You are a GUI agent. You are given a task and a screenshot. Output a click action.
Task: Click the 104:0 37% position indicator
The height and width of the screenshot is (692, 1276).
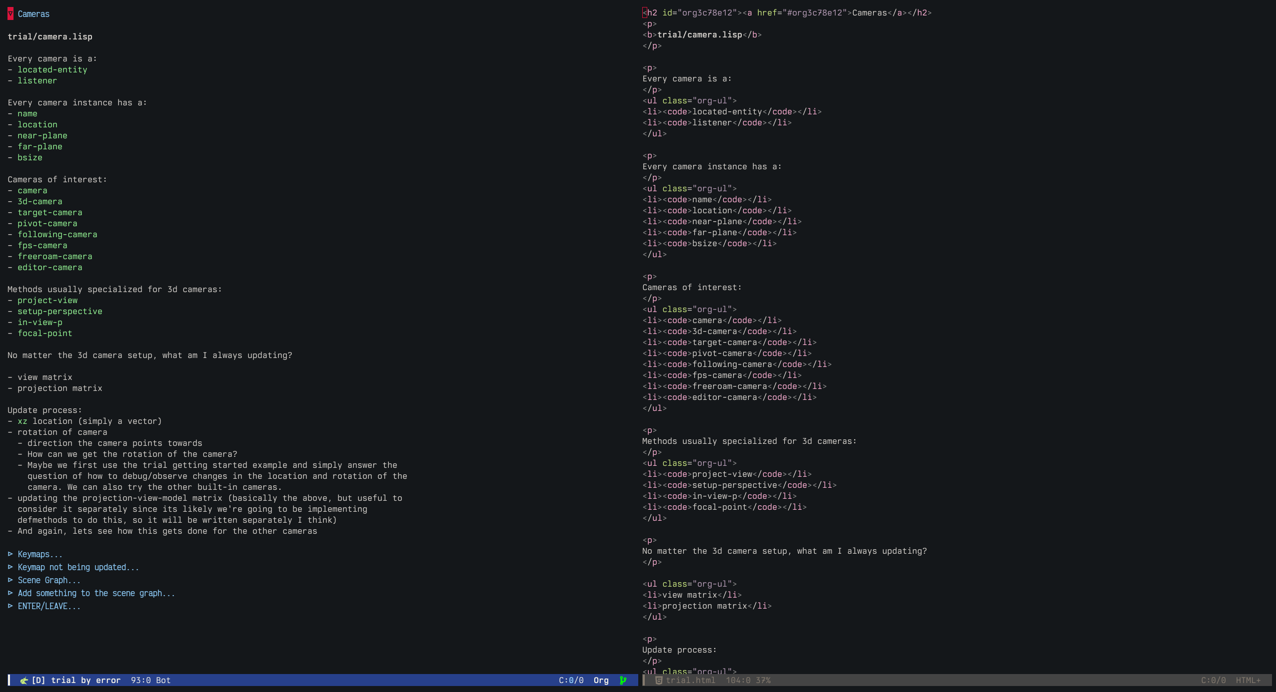coord(748,680)
